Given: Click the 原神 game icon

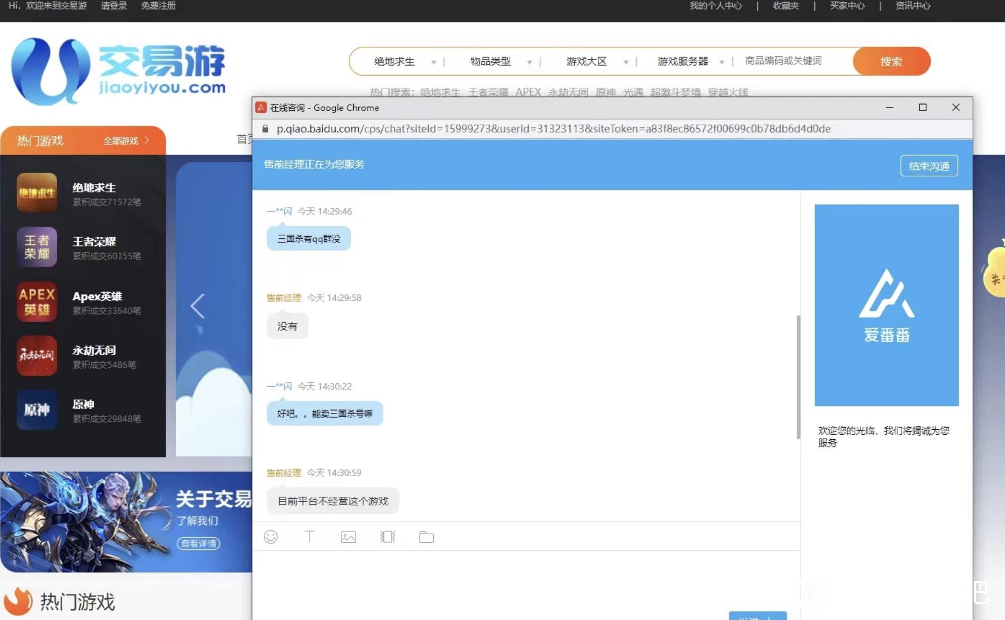Looking at the screenshot, I should pyautogui.click(x=37, y=409).
